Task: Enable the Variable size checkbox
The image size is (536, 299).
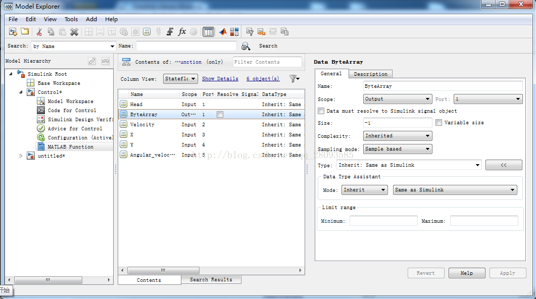Action: [439, 122]
